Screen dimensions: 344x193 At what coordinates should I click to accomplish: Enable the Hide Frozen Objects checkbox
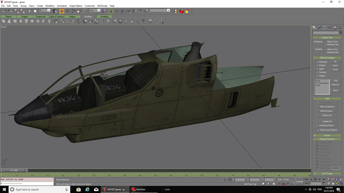[x=318, y=130]
